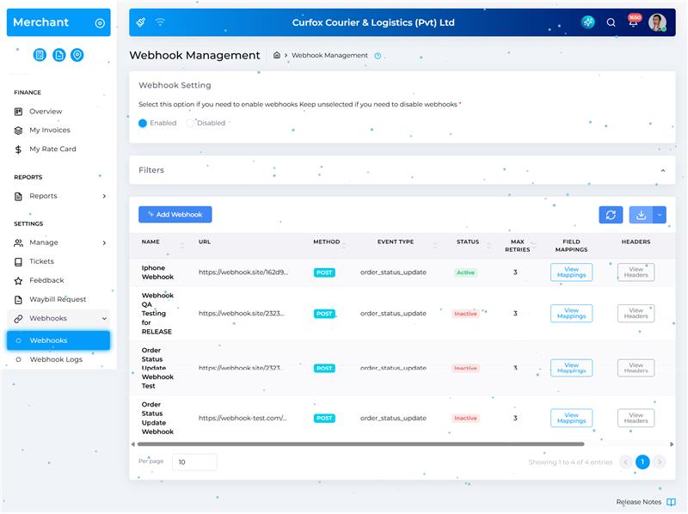Select the Disabled radio option
688x514 pixels.
point(191,123)
